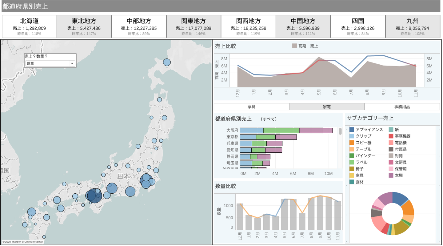Switch to the 事務用品 category tab
The image size is (443, 246).
click(x=402, y=107)
